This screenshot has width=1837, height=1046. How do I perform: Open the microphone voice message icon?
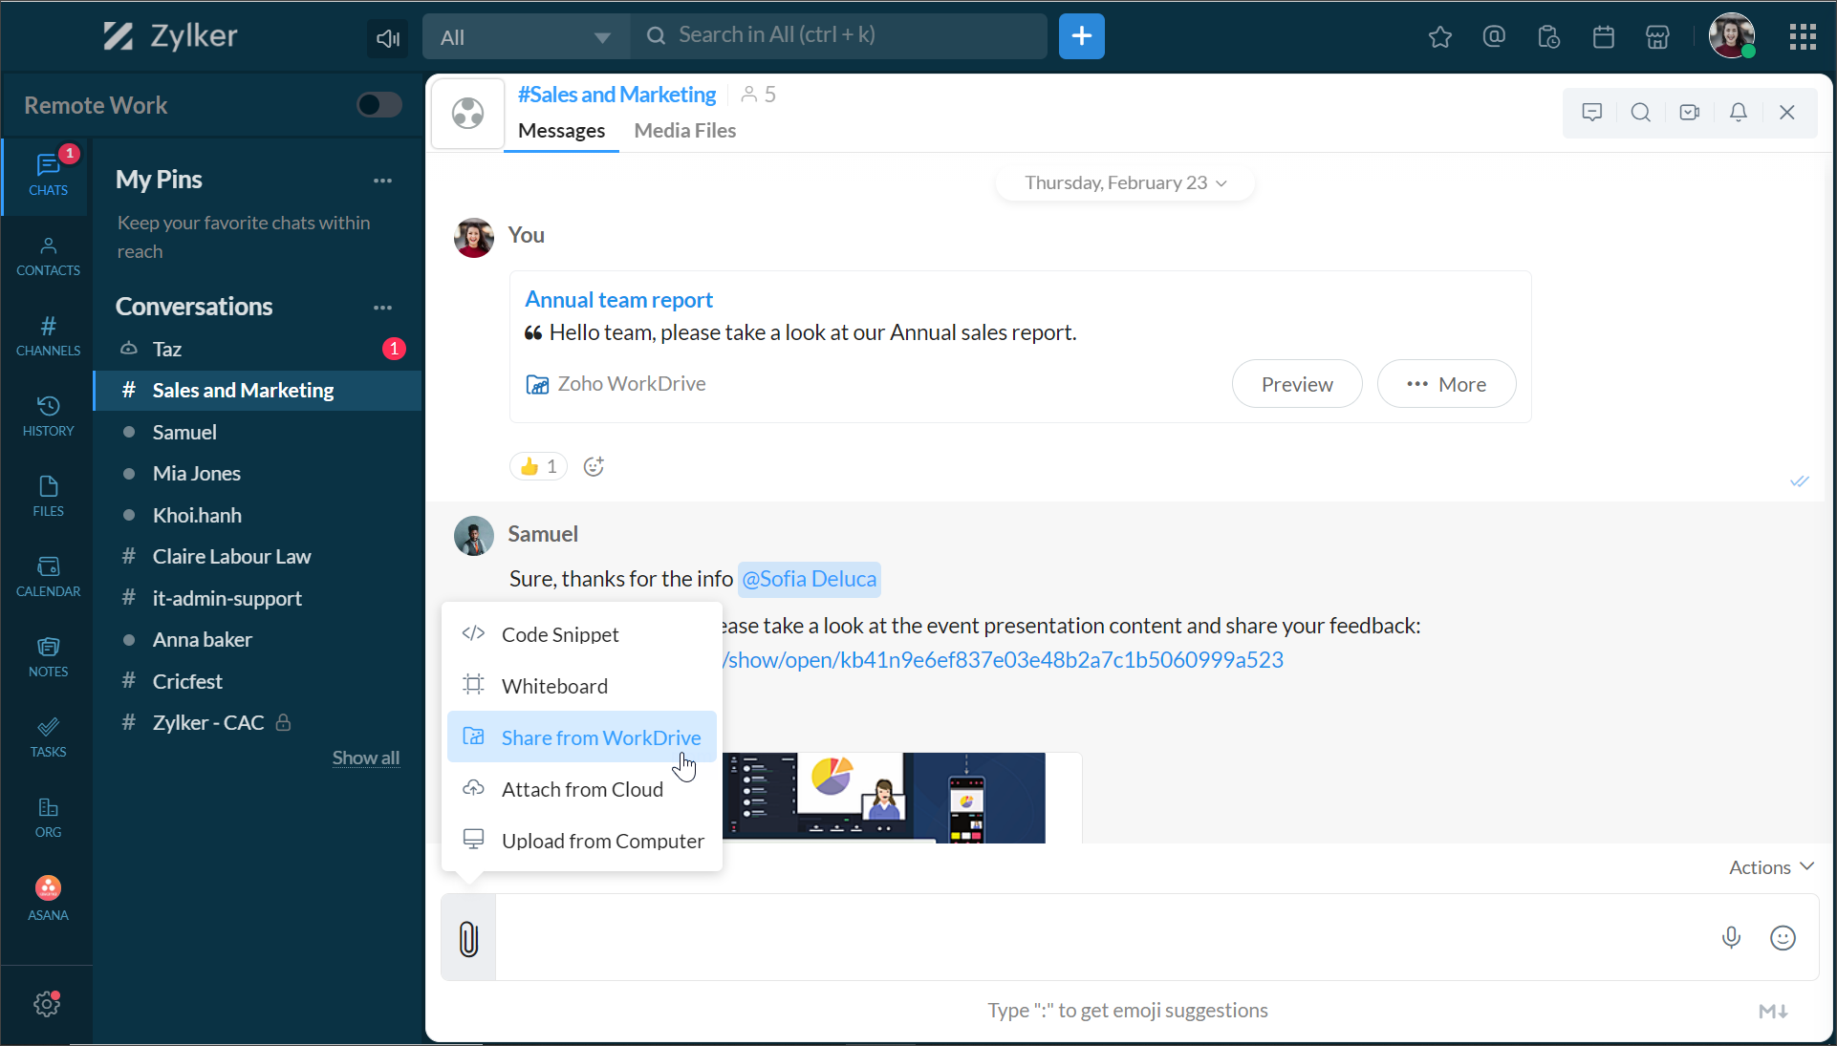click(x=1731, y=938)
